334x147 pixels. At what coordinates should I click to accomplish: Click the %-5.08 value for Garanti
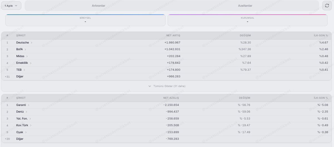[x=323, y=105]
